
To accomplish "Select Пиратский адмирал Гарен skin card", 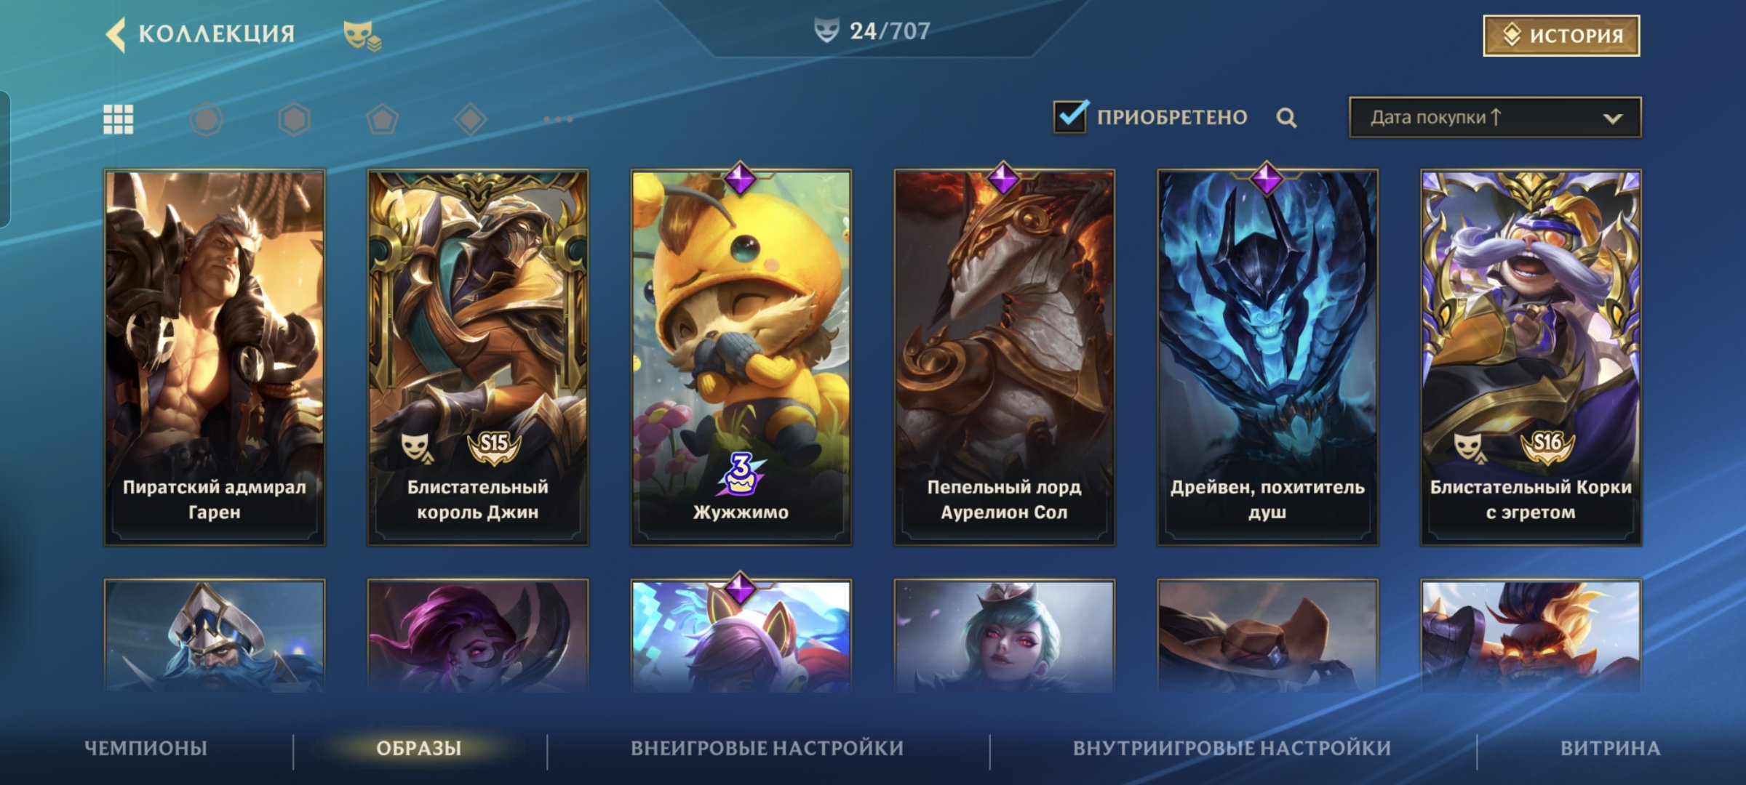I will coord(215,358).
